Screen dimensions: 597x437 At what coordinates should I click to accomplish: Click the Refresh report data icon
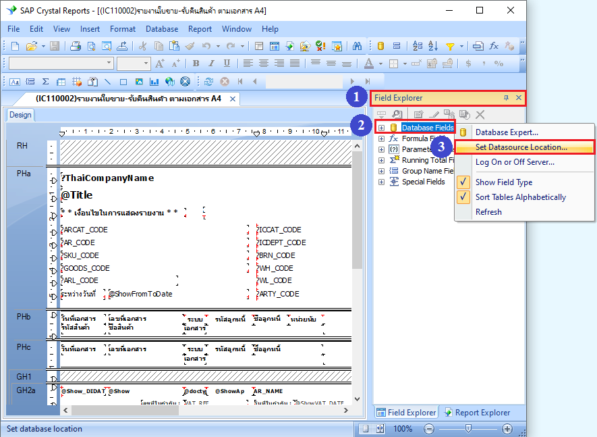pos(209,81)
